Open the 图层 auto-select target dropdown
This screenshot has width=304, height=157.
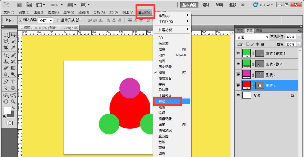(46, 20)
